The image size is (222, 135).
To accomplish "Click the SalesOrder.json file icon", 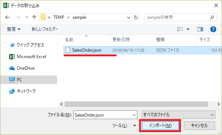I will [x=68, y=50].
